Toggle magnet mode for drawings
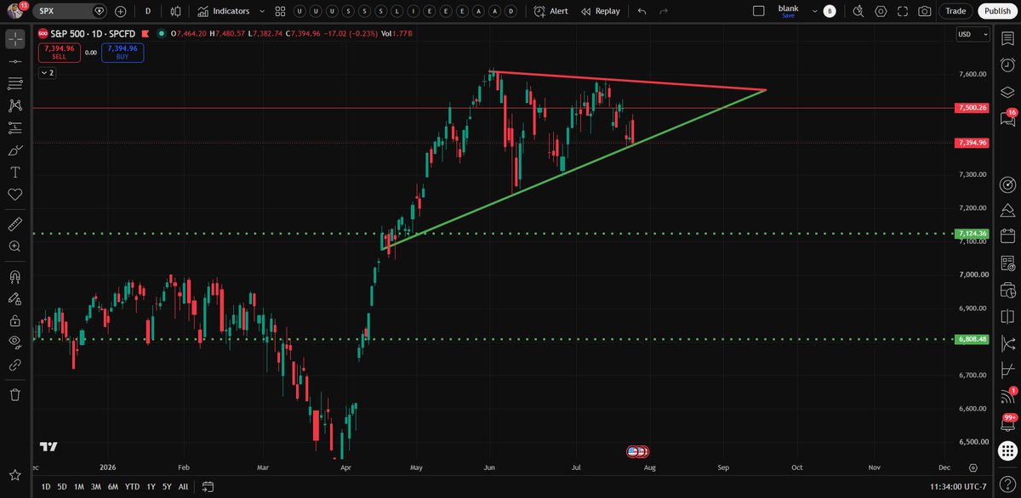Viewport: 1021px width, 498px height. [14, 276]
